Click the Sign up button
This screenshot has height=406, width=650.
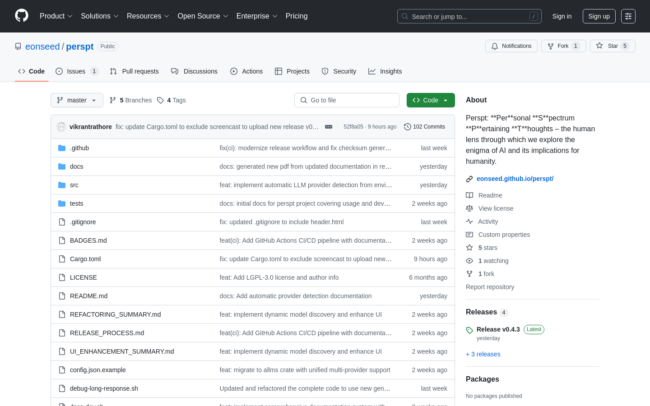point(599,16)
